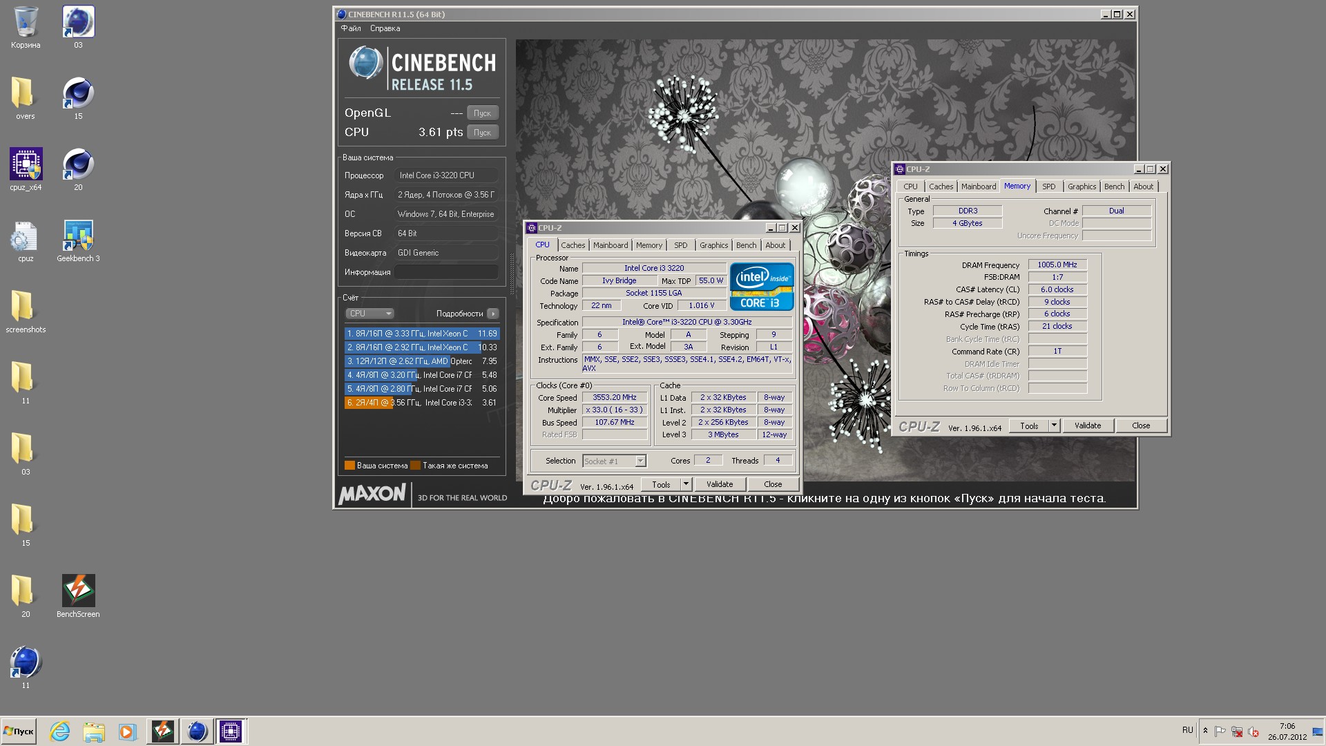Open the Справка menu in Cinebench
This screenshot has width=1326, height=746.
pyautogui.click(x=385, y=28)
